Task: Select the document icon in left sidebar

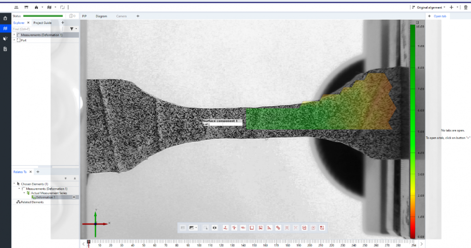Action: pyautogui.click(x=5, y=49)
